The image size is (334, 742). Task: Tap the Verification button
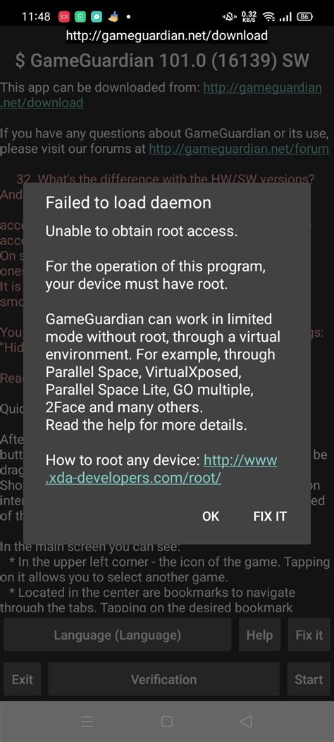163,679
